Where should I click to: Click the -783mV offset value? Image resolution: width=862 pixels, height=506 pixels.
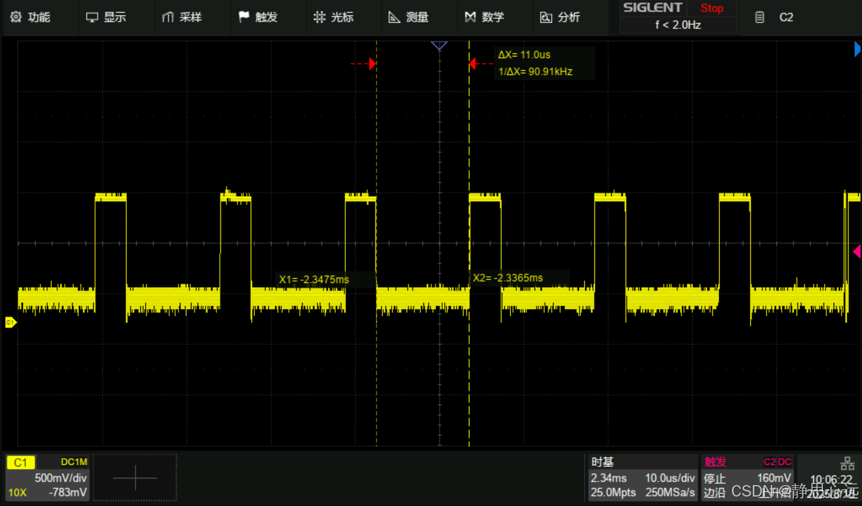(68, 493)
